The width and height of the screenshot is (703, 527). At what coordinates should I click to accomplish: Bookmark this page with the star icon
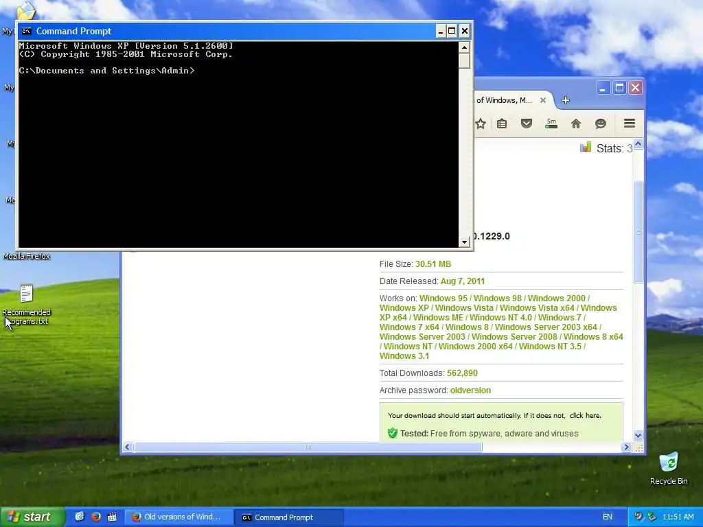click(x=481, y=124)
